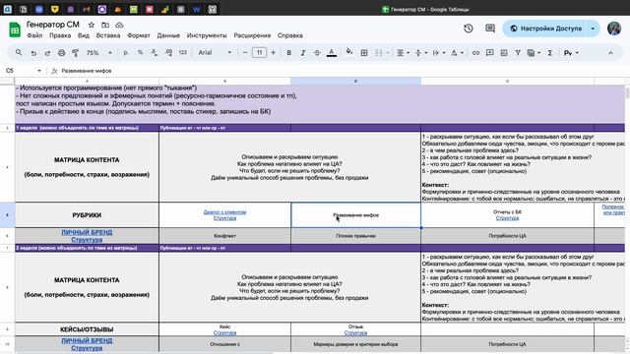
Task: Open the filter views dropdown
Action: tap(534, 52)
